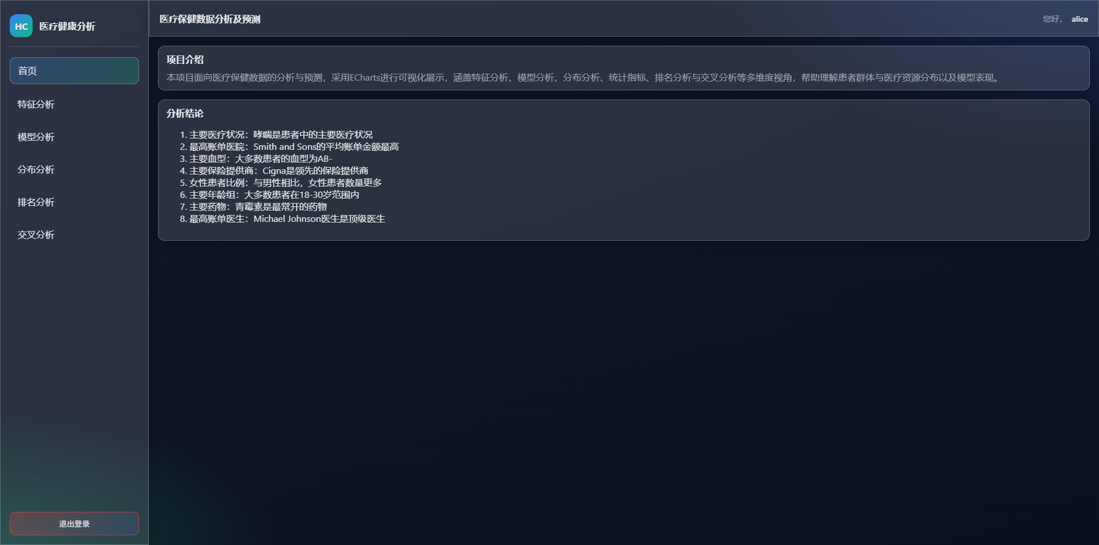Click the 医疗健康分析 sidebar title

67,26
